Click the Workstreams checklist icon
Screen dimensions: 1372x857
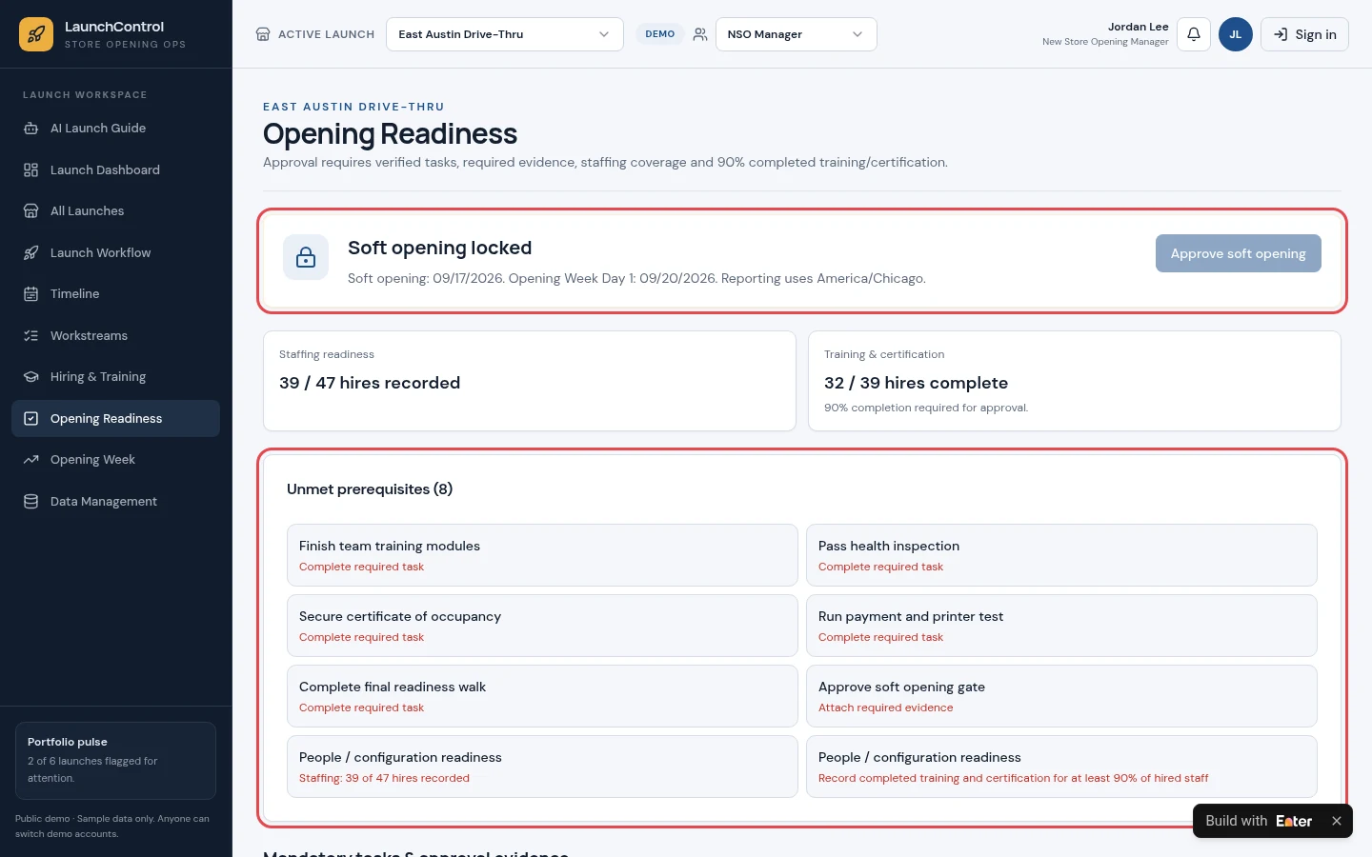click(x=30, y=335)
